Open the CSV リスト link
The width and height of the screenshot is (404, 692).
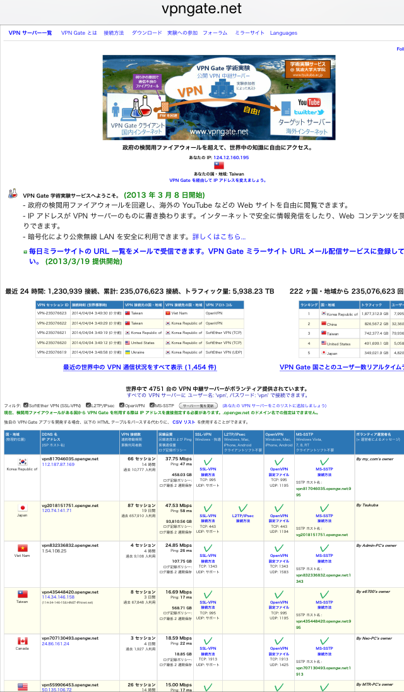(184, 422)
